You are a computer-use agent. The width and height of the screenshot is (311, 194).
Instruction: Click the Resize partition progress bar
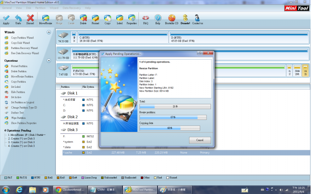173,117
